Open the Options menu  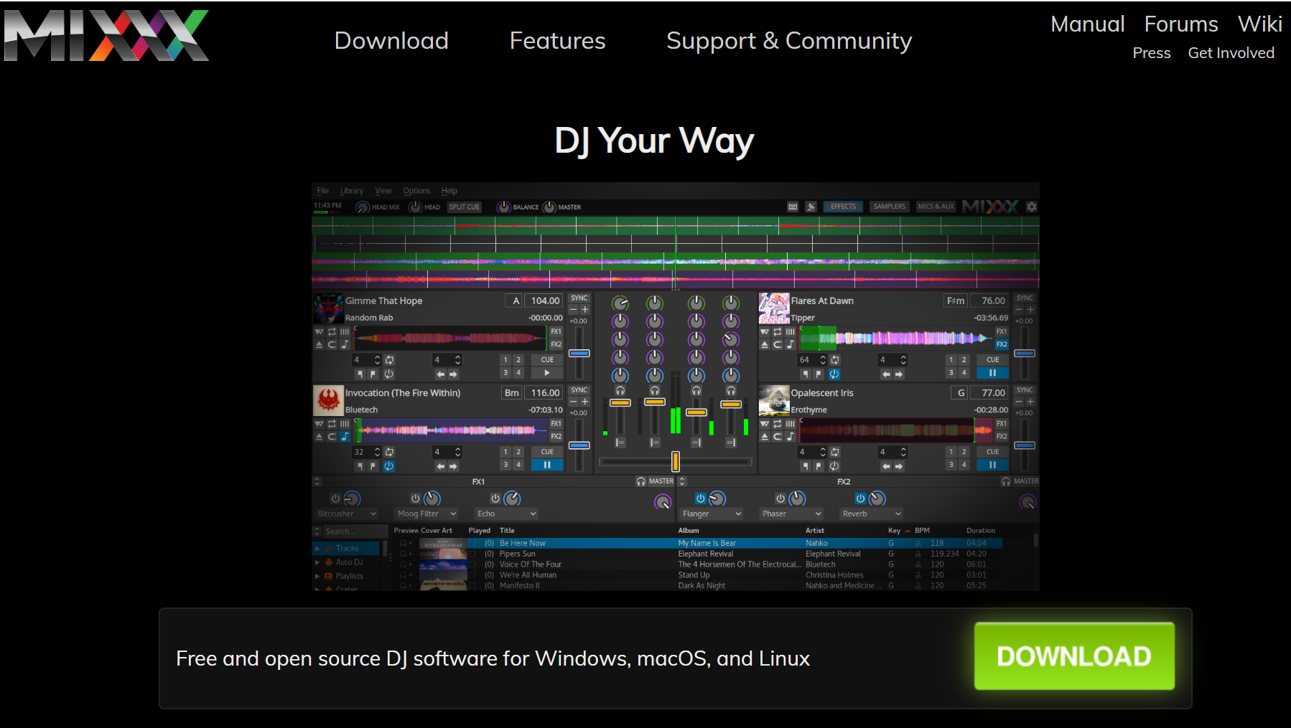(416, 190)
